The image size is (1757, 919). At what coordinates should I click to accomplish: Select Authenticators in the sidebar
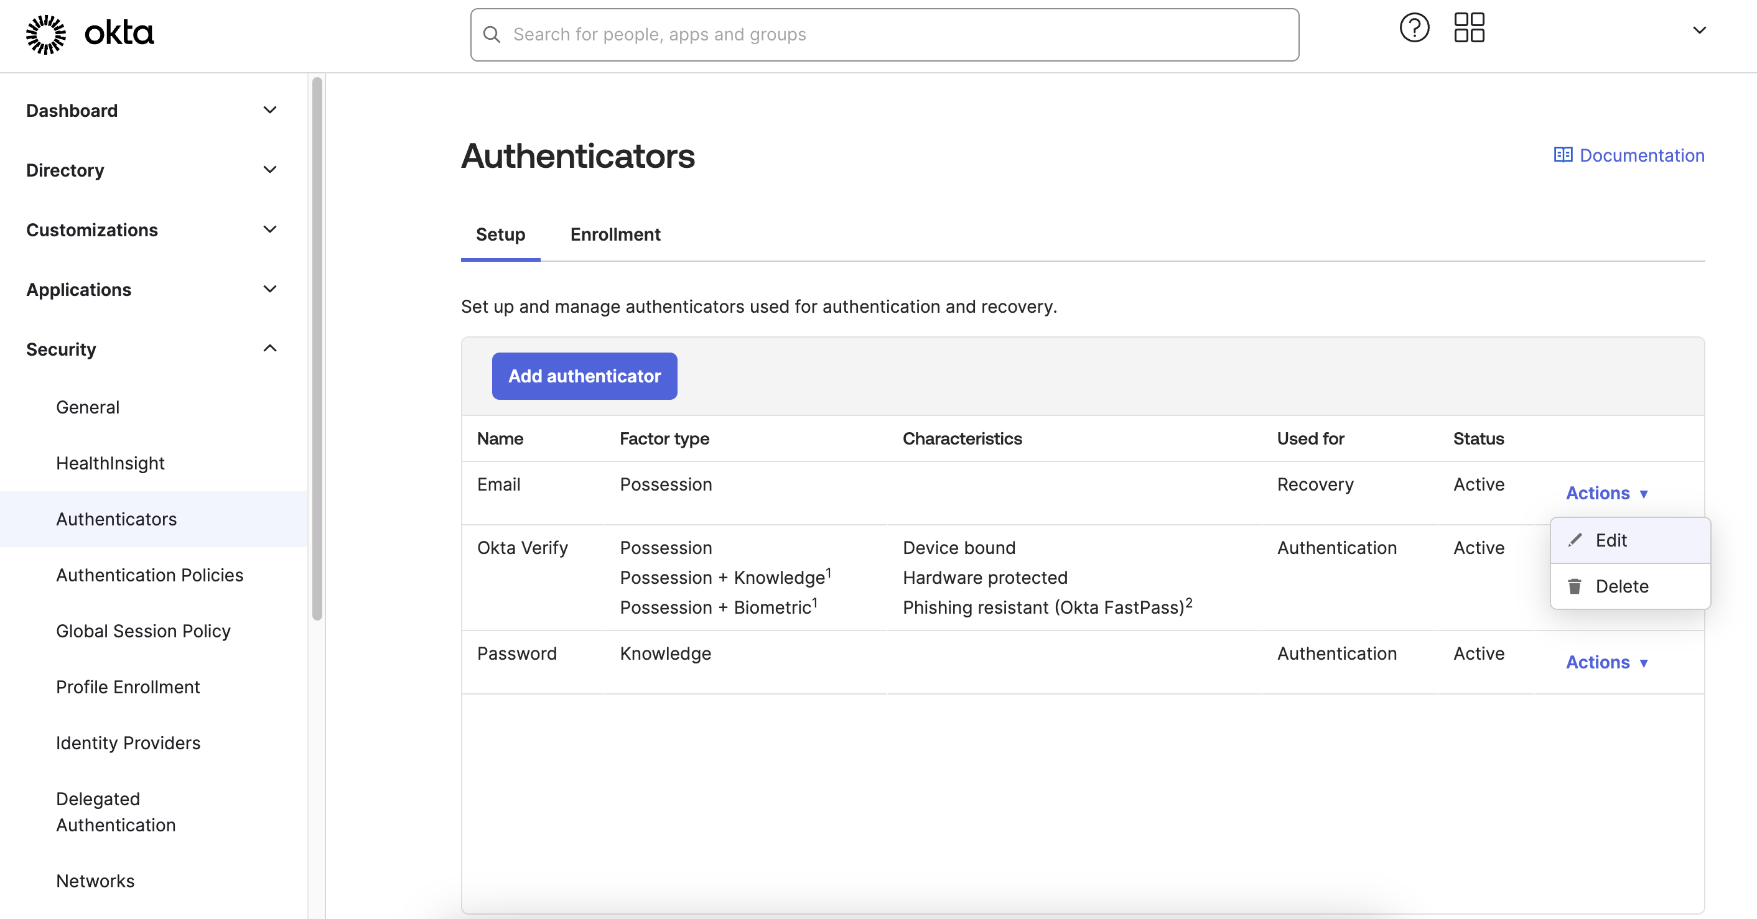[154, 519]
